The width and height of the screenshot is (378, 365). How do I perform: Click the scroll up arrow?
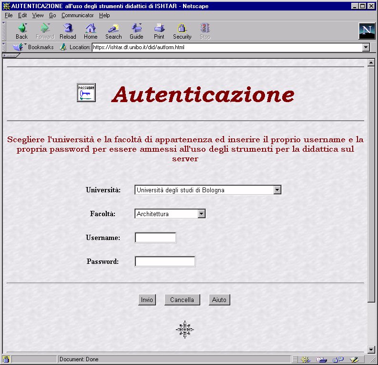pyautogui.click(x=371, y=63)
